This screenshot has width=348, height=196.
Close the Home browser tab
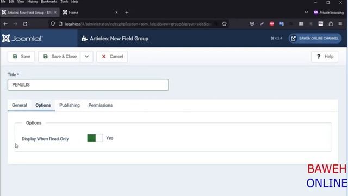tap(116, 13)
